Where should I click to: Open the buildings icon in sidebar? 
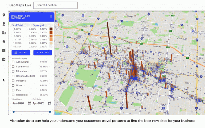click(4, 33)
